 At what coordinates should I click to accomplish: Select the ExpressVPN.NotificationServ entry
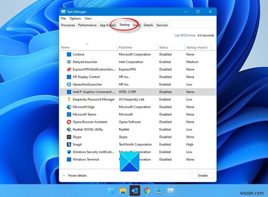coord(94,69)
